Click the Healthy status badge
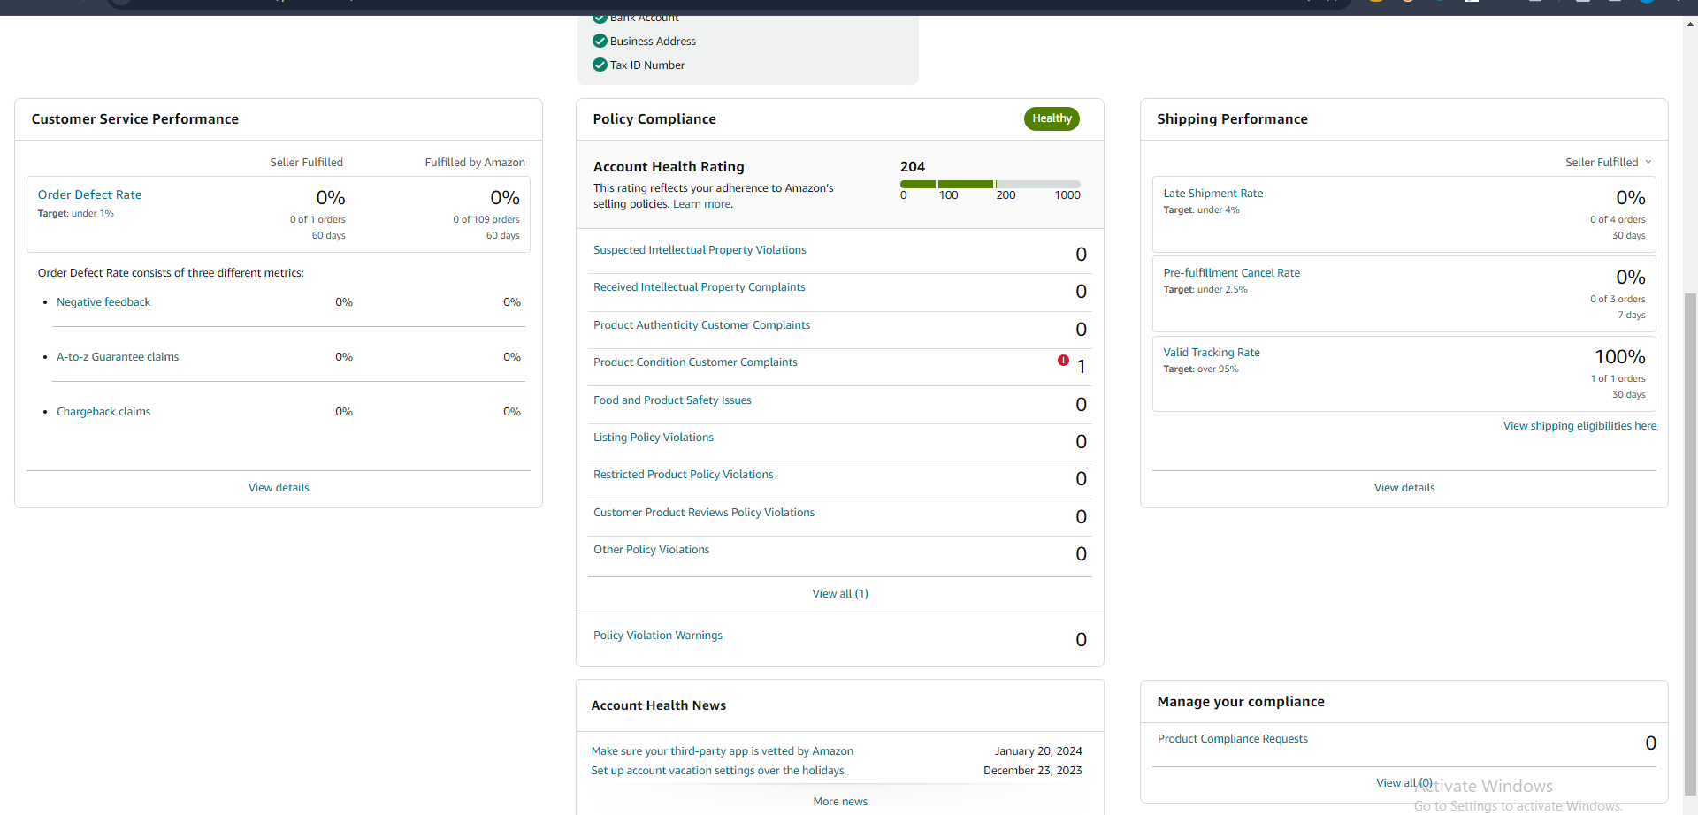Image resolution: width=1698 pixels, height=815 pixels. [x=1052, y=118]
